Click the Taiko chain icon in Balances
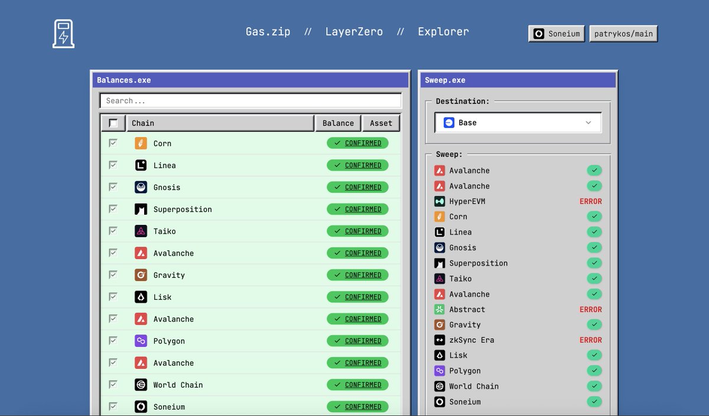The height and width of the screenshot is (416, 709). click(x=141, y=231)
